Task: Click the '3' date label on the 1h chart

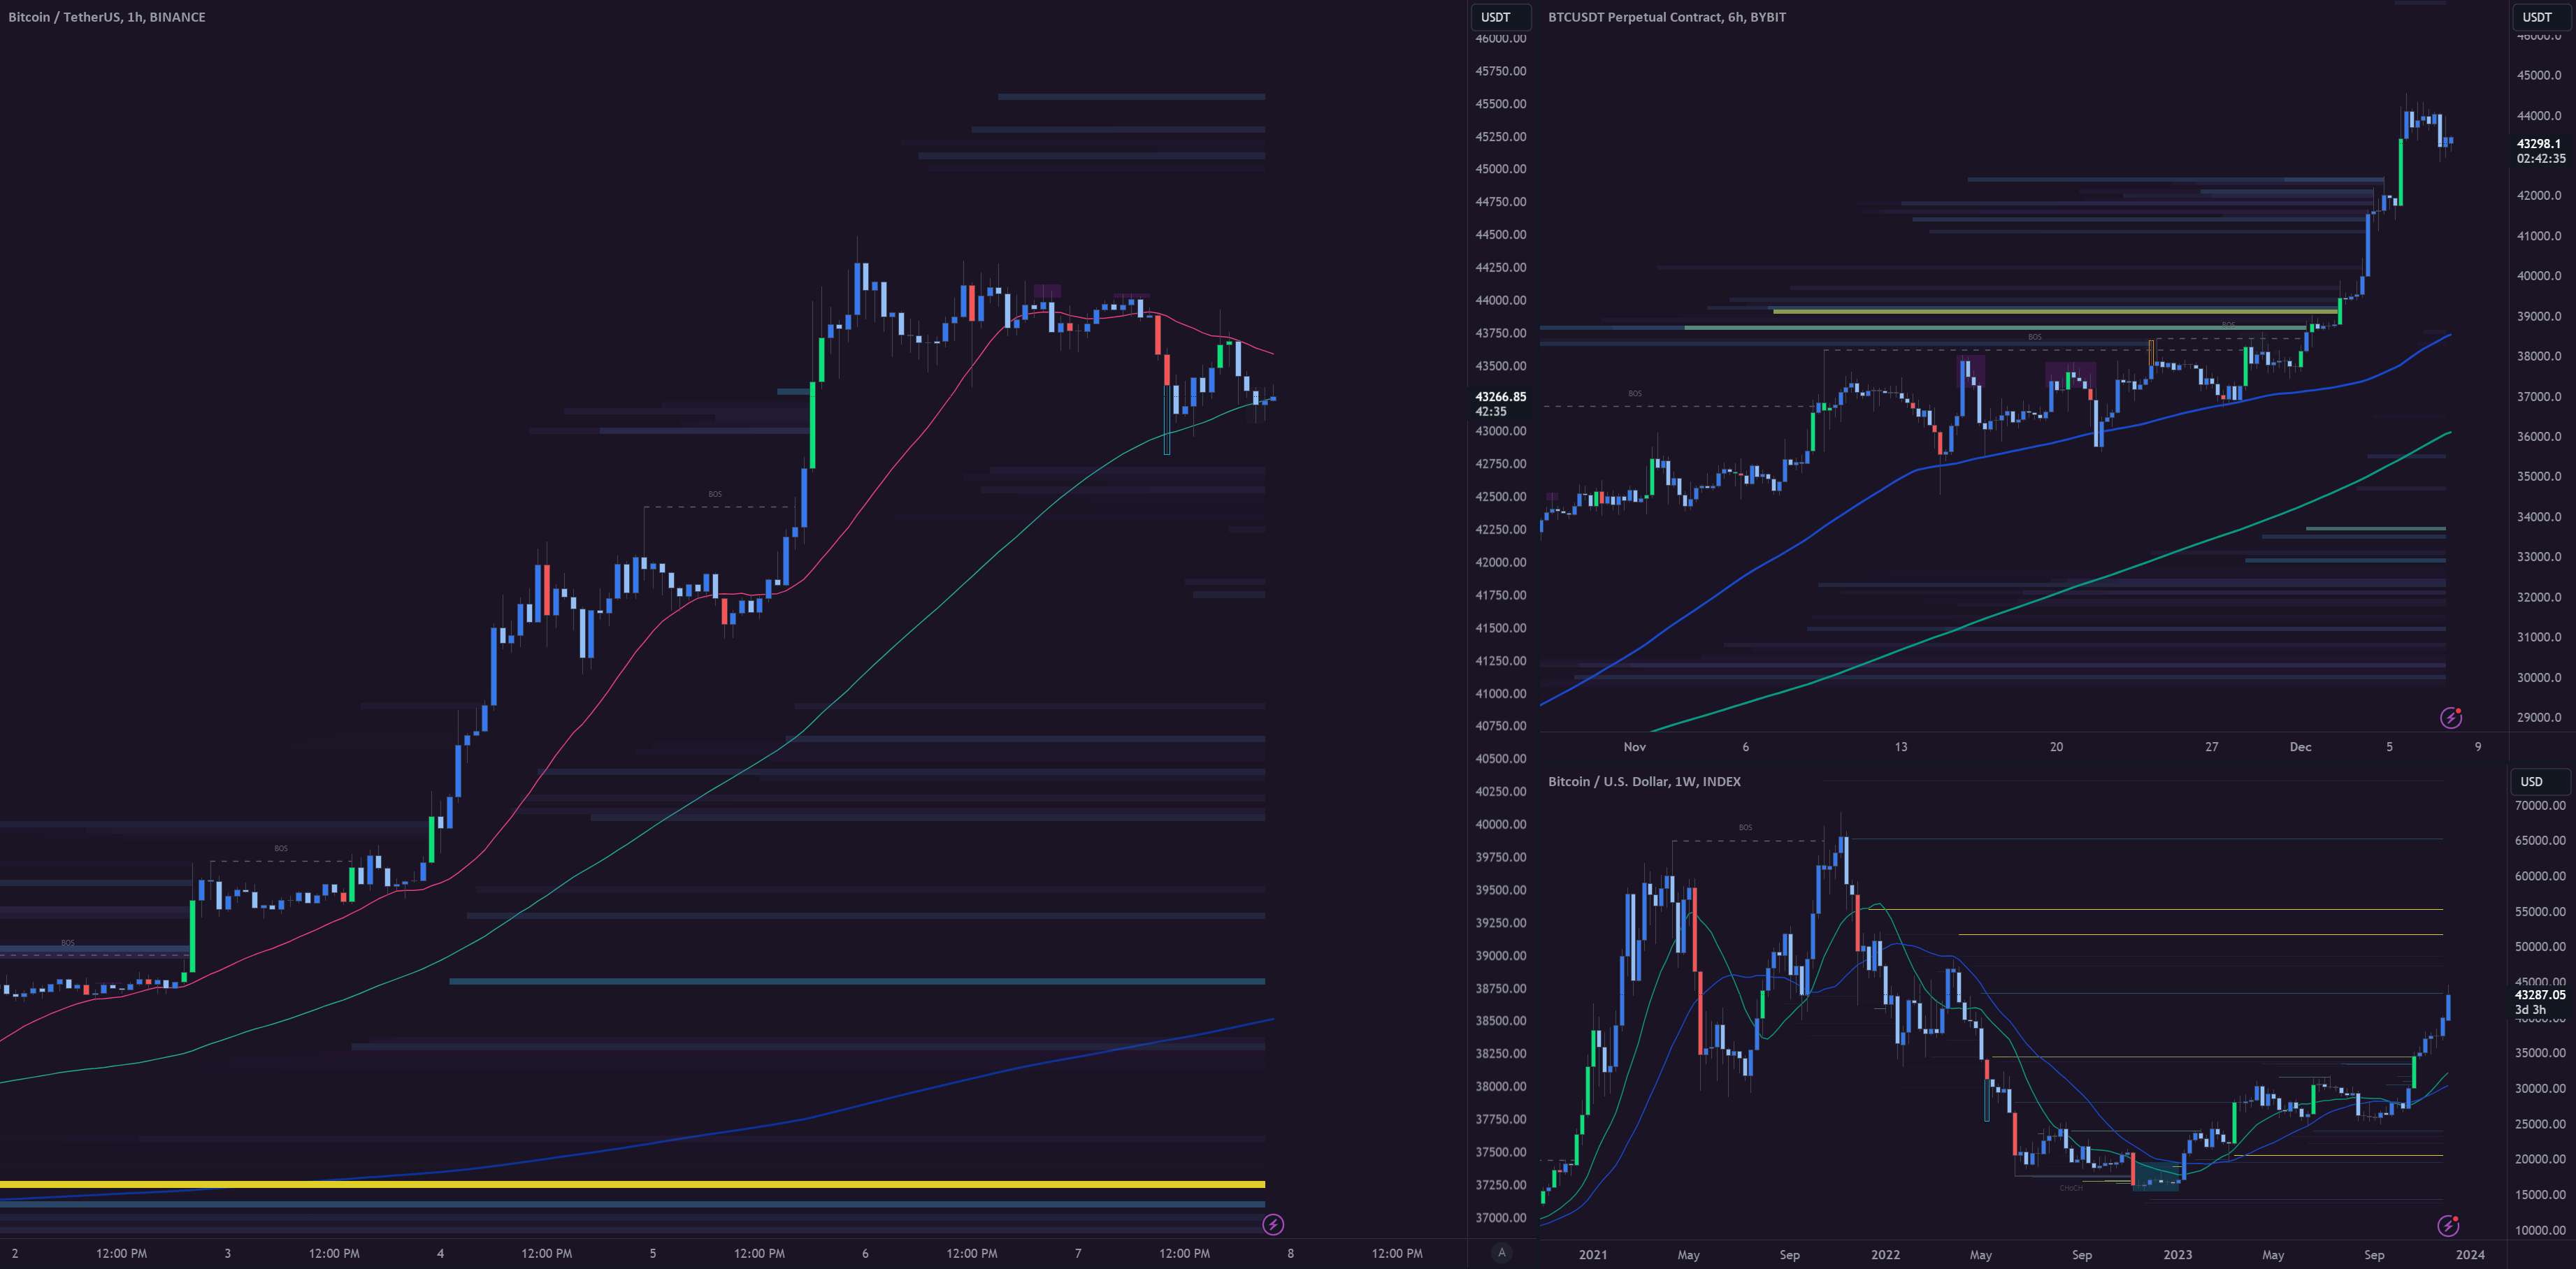Action: coord(227,1253)
